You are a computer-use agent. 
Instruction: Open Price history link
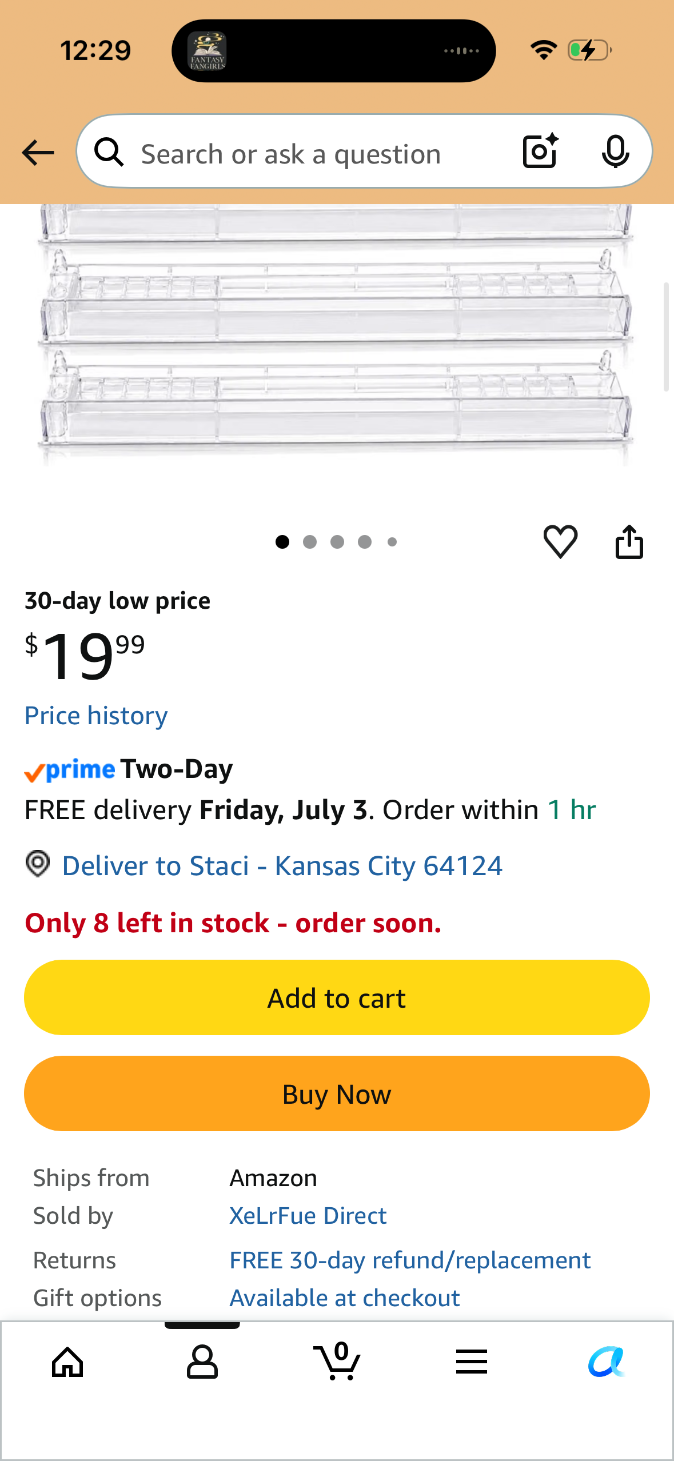pos(96,716)
